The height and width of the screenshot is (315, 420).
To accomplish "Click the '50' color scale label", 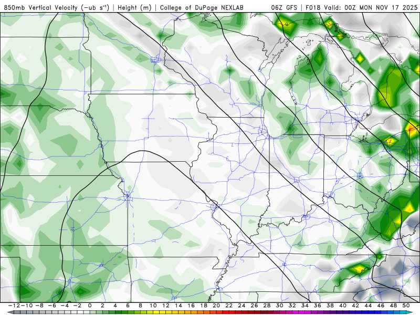I will (406, 306).
